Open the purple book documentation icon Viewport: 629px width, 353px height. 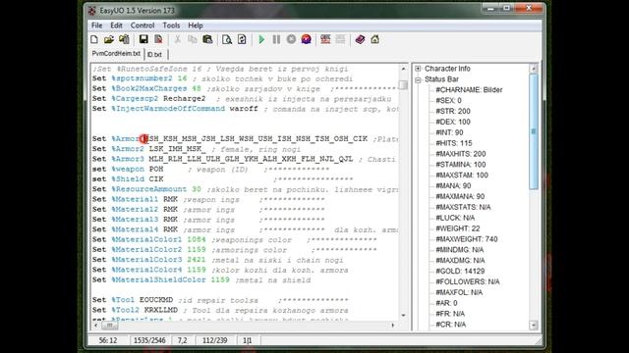pos(361,39)
